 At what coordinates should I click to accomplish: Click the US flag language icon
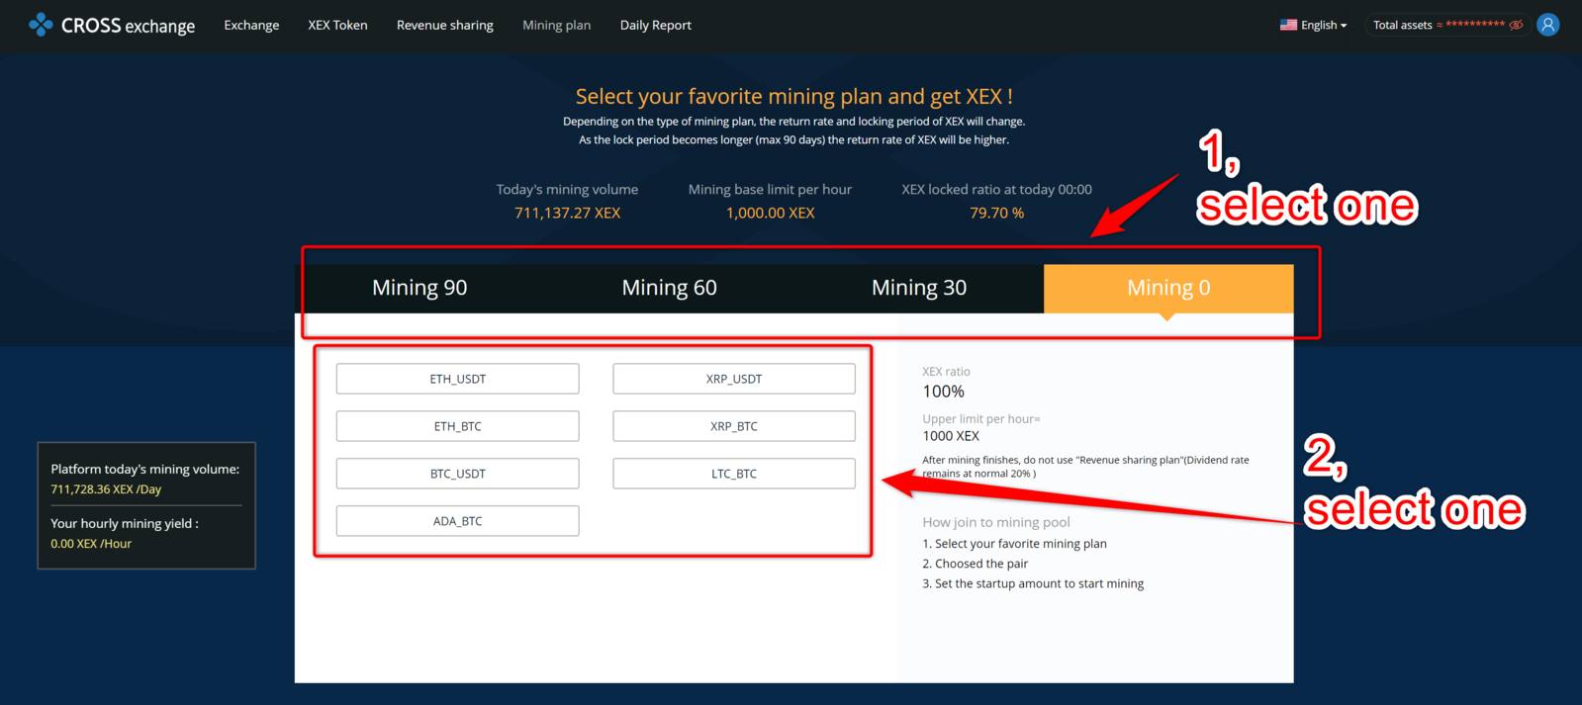coord(1288,25)
